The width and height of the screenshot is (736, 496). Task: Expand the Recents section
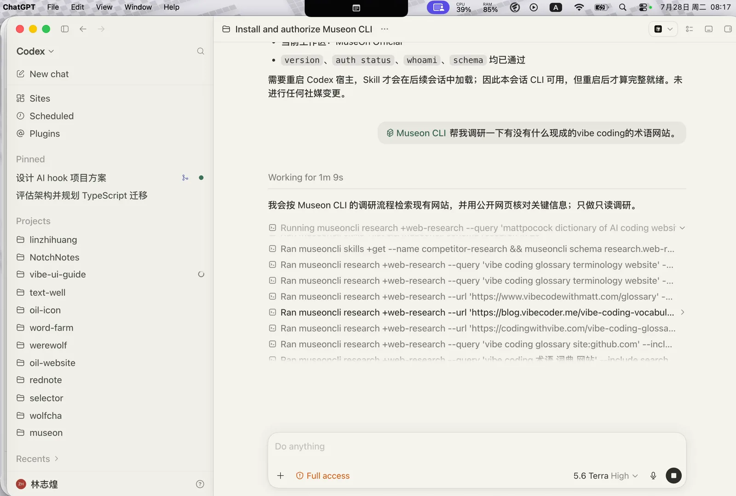point(37,459)
